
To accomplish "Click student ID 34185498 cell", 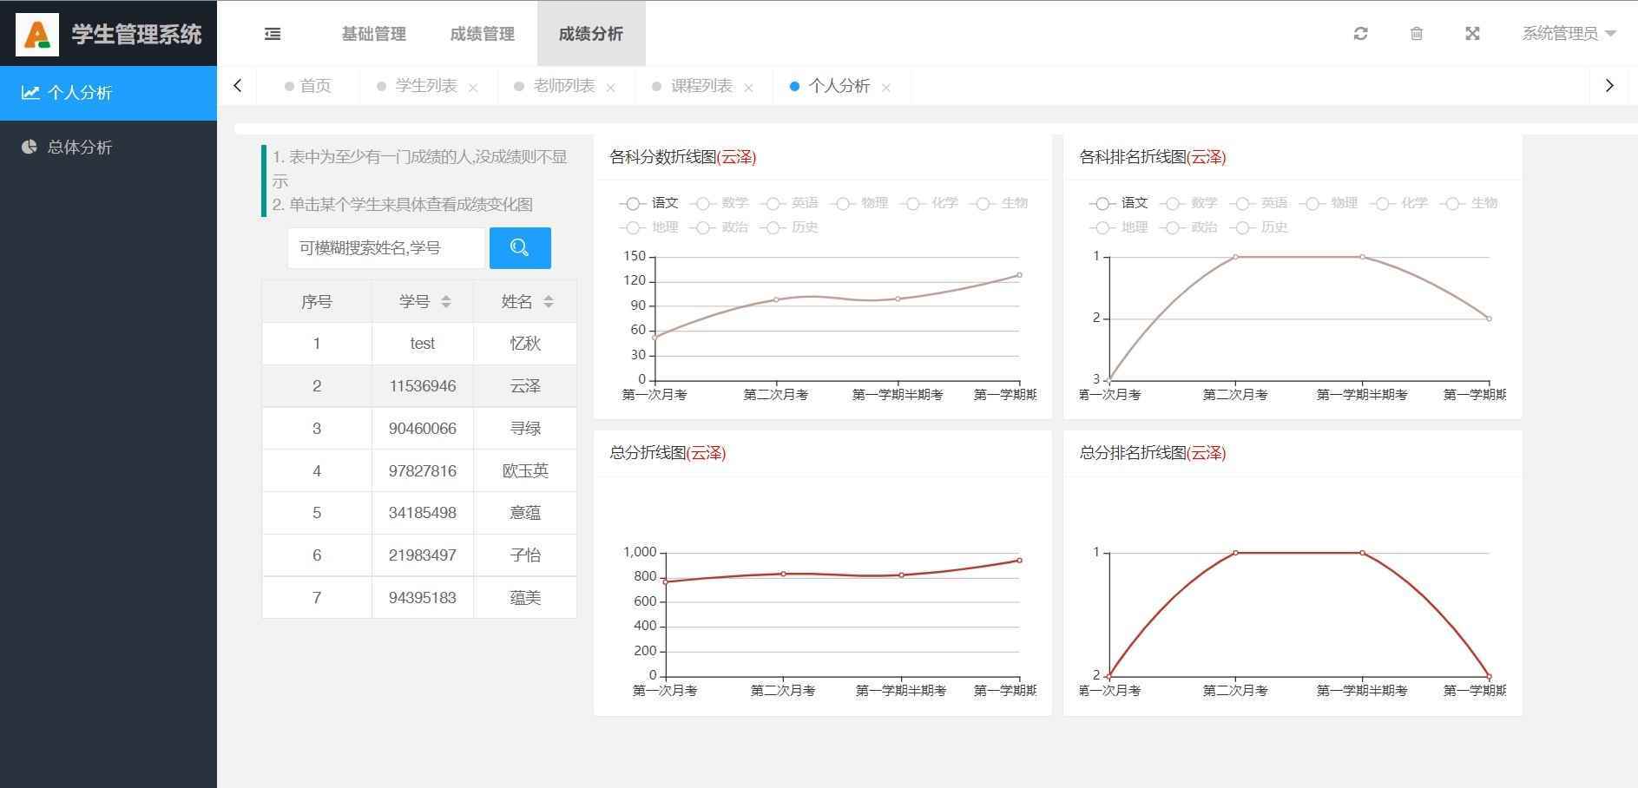I will (423, 513).
